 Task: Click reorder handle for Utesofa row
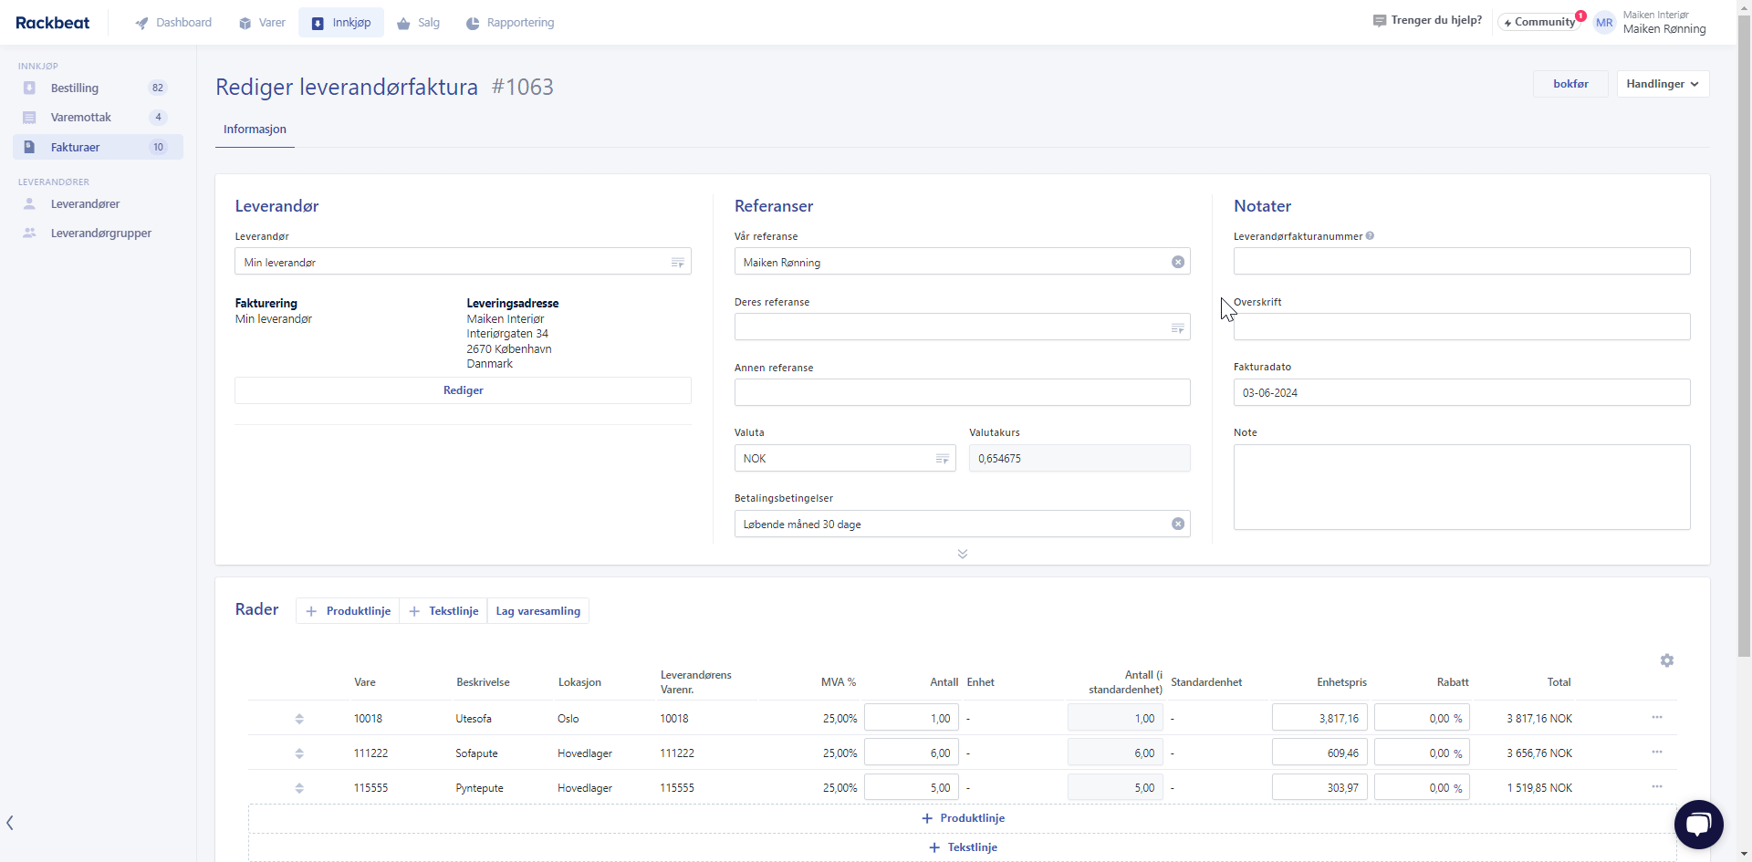coord(299,719)
